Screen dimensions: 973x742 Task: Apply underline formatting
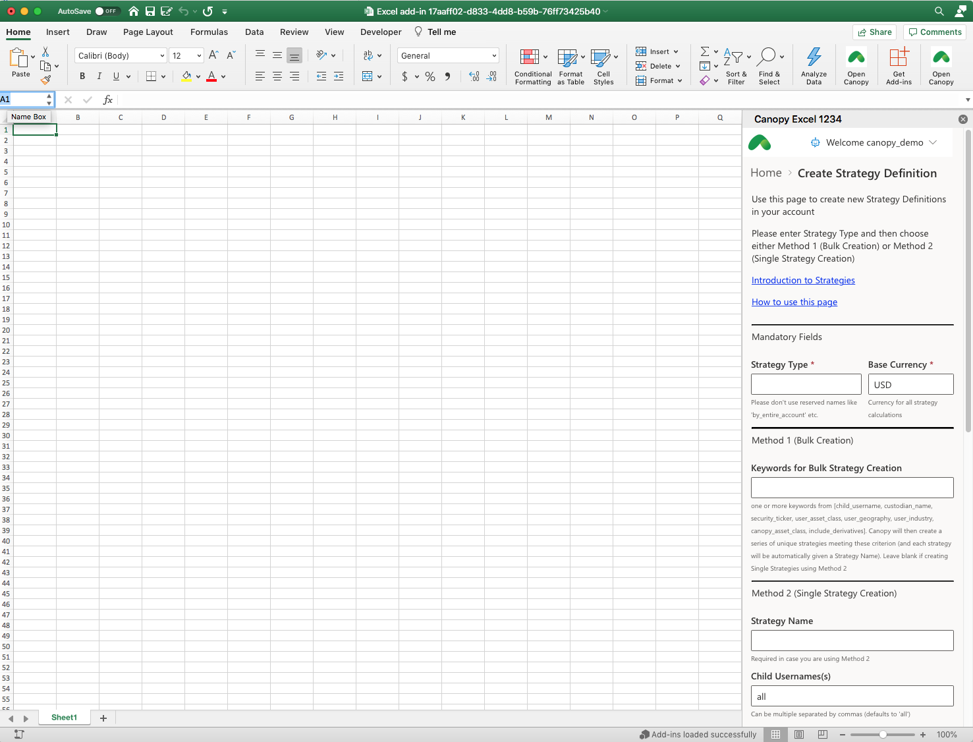pyautogui.click(x=116, y=76)
